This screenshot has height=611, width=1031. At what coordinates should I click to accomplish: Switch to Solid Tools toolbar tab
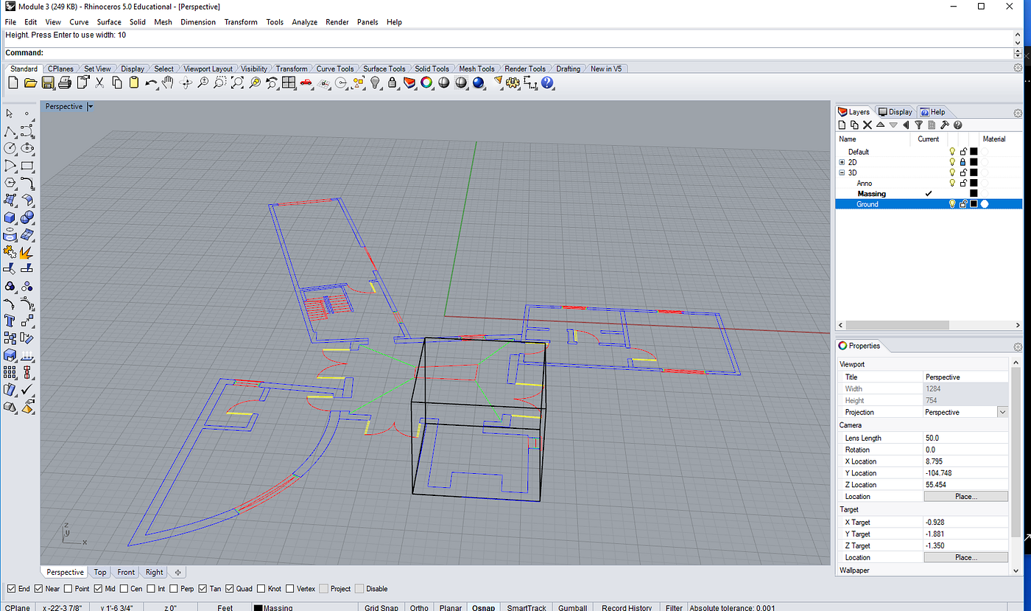[432, 69]
